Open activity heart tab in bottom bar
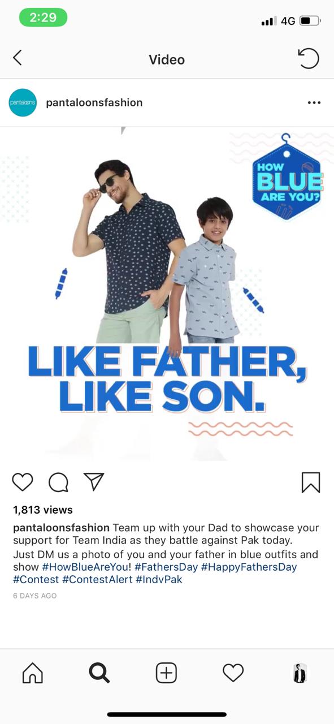 coord(233,673)
